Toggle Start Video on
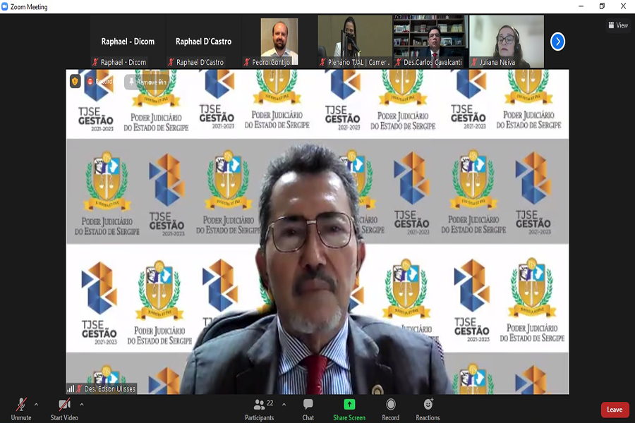 click(x=64, y=408)
